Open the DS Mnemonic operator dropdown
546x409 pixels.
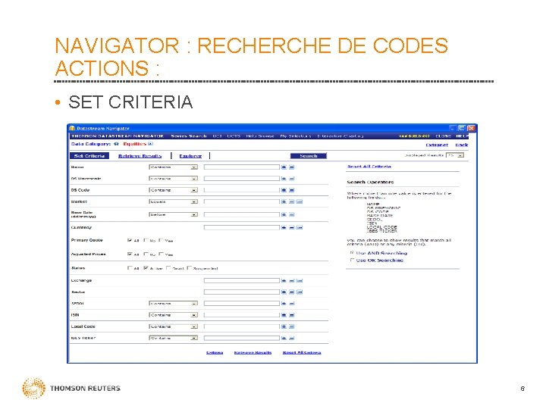(x=174, y=179)
